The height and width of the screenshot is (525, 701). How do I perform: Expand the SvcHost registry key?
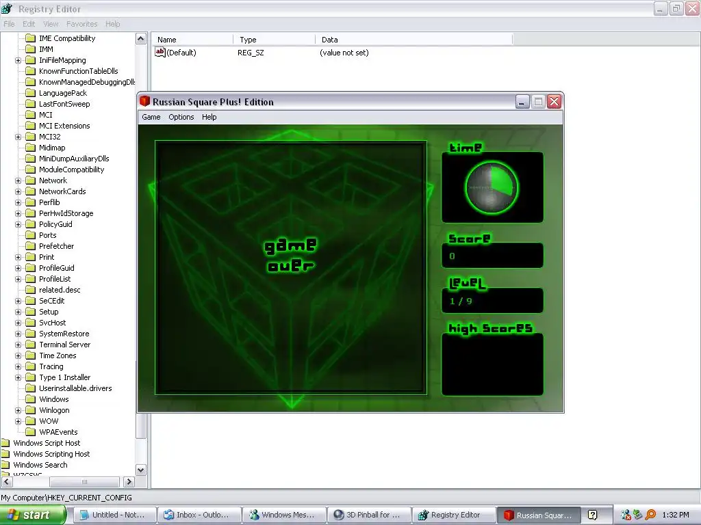tap(18, 323)
